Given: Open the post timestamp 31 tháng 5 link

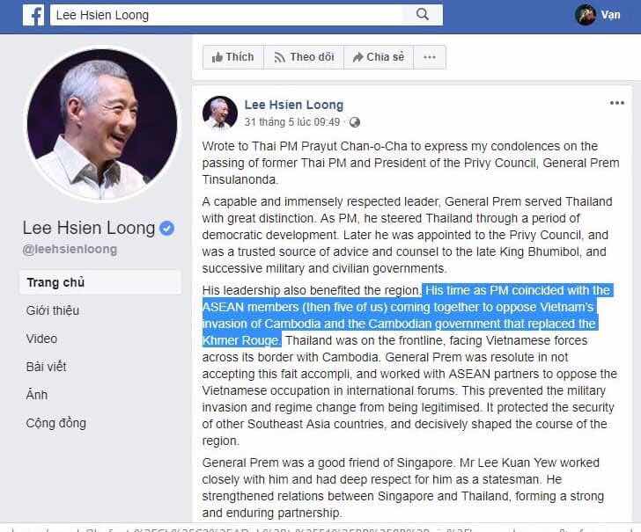Looking at the screenshot, I should [292, 122].
